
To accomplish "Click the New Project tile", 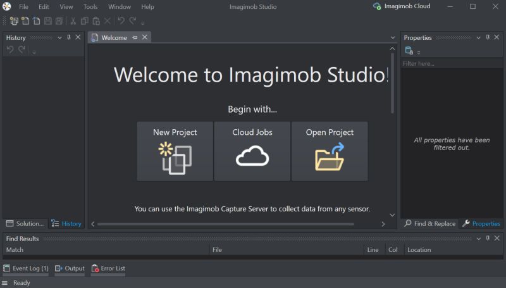I will 175,151.
